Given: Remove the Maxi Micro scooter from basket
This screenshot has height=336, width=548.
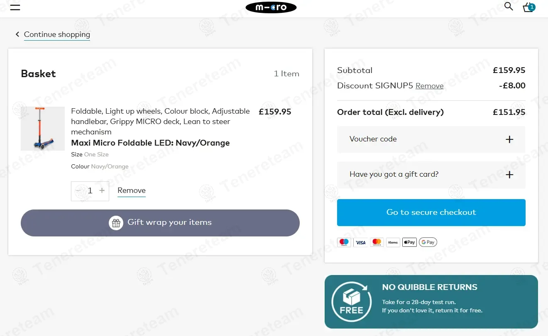Looking at the screenshot, I should coord(131,190).
